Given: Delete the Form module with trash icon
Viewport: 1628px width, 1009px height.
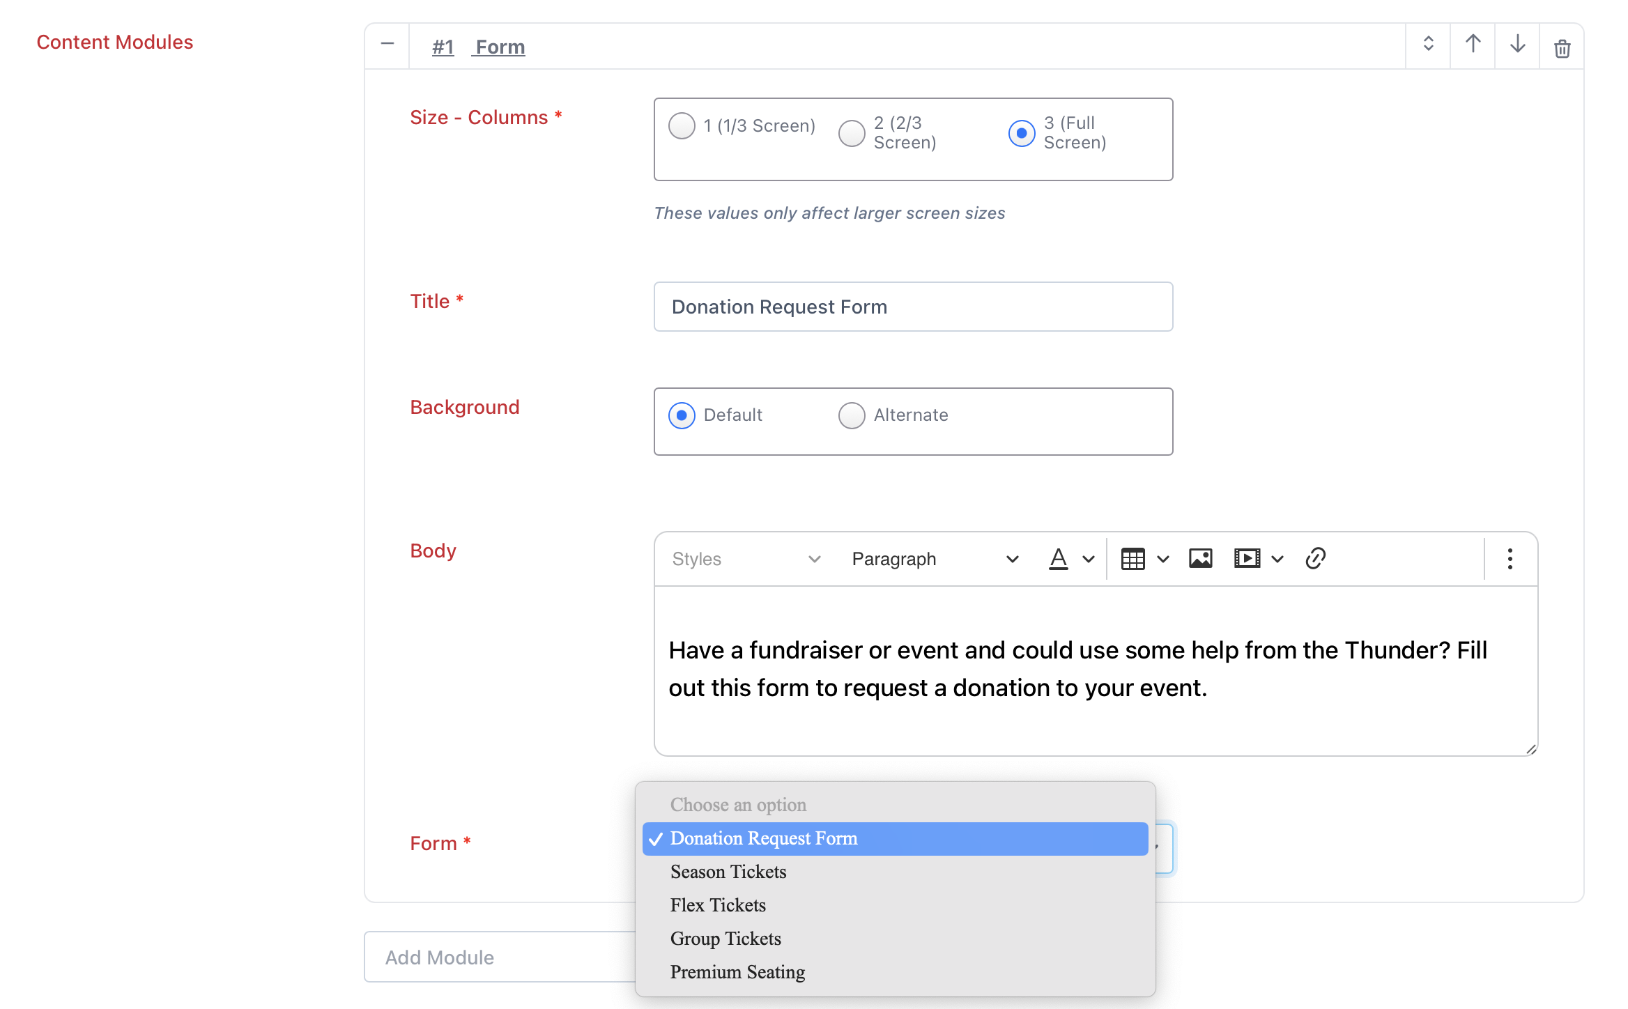Looking at the screenshot, I should pyautogui.click(x=1562, y=47).
